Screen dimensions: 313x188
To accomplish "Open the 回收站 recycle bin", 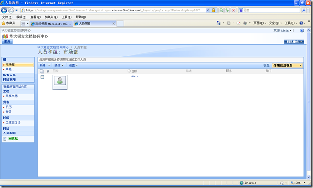I will 13,138.
